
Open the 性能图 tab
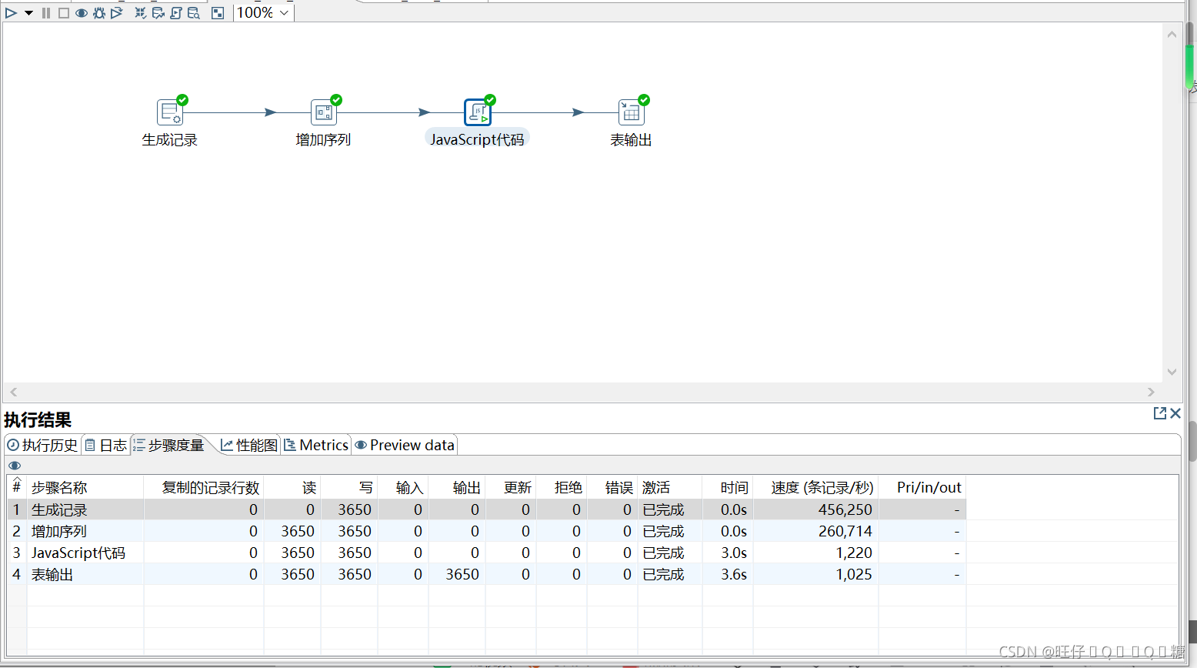(249, 446)
